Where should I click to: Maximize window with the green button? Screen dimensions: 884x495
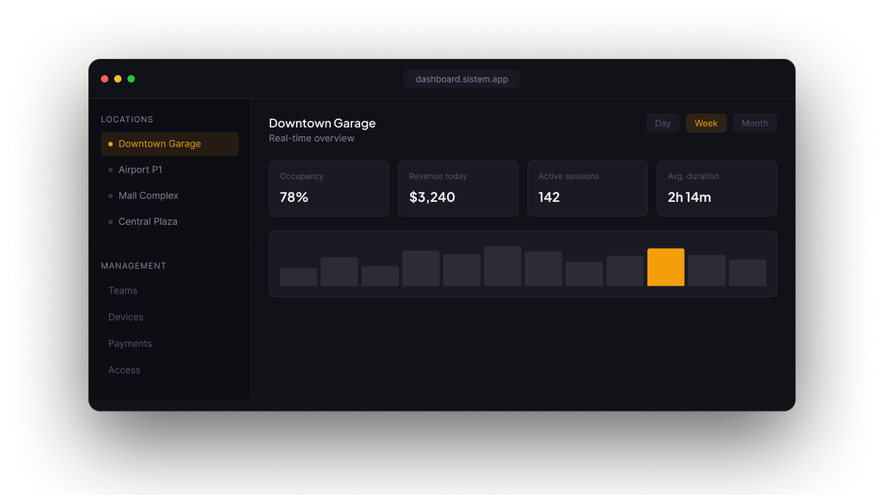pyautogui.click(x=131, y=79)
